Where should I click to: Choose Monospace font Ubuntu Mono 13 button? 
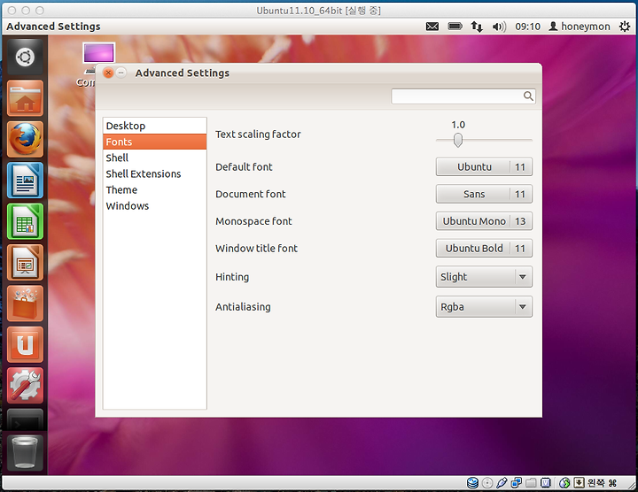[x=484, y=221]
